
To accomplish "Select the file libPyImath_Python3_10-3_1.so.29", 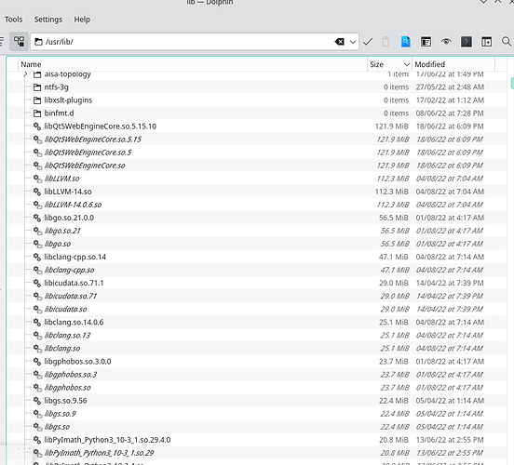I will (x=99, y=453).
